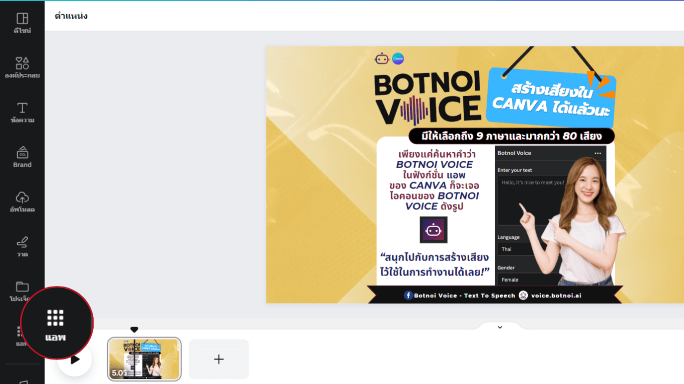
Task: Select the small Canva badge on canvas
Action: click(398, 58)
